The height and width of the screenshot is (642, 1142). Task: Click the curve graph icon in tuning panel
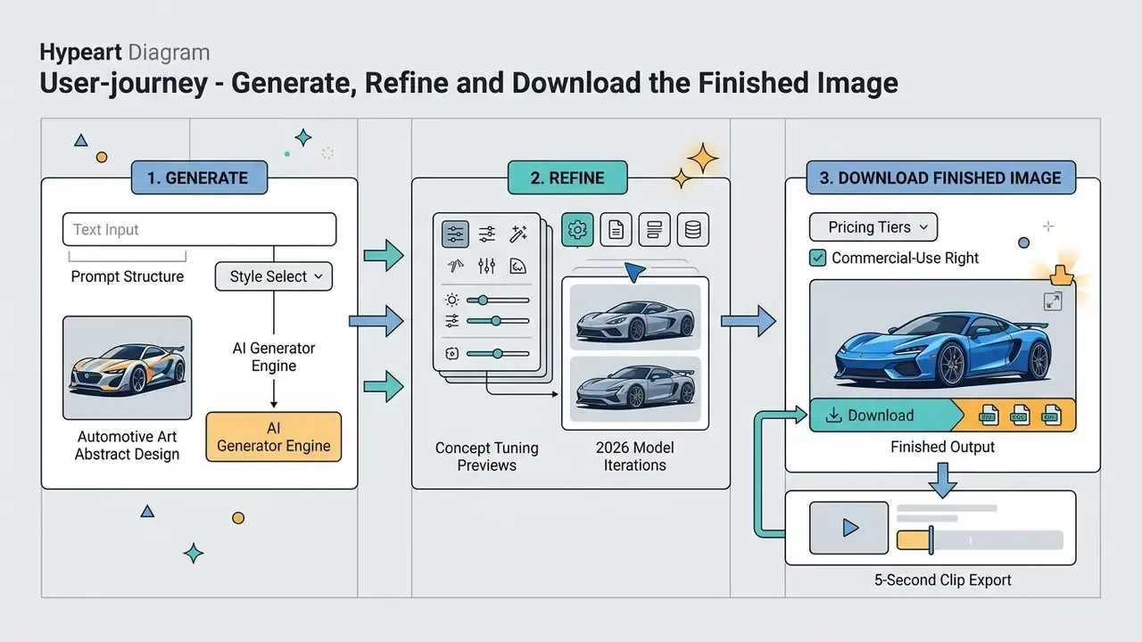[517, 266]
